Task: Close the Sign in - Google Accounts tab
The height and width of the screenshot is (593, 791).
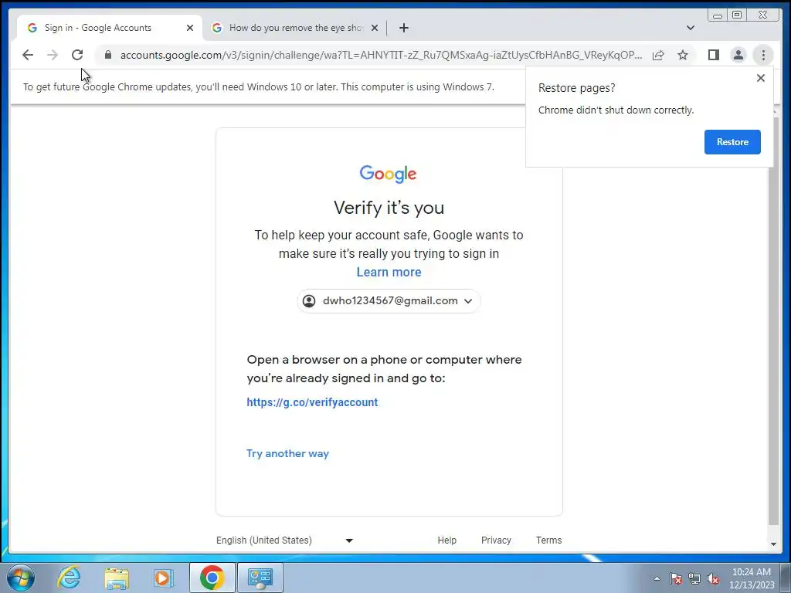Action: click(x=190, y=28)
